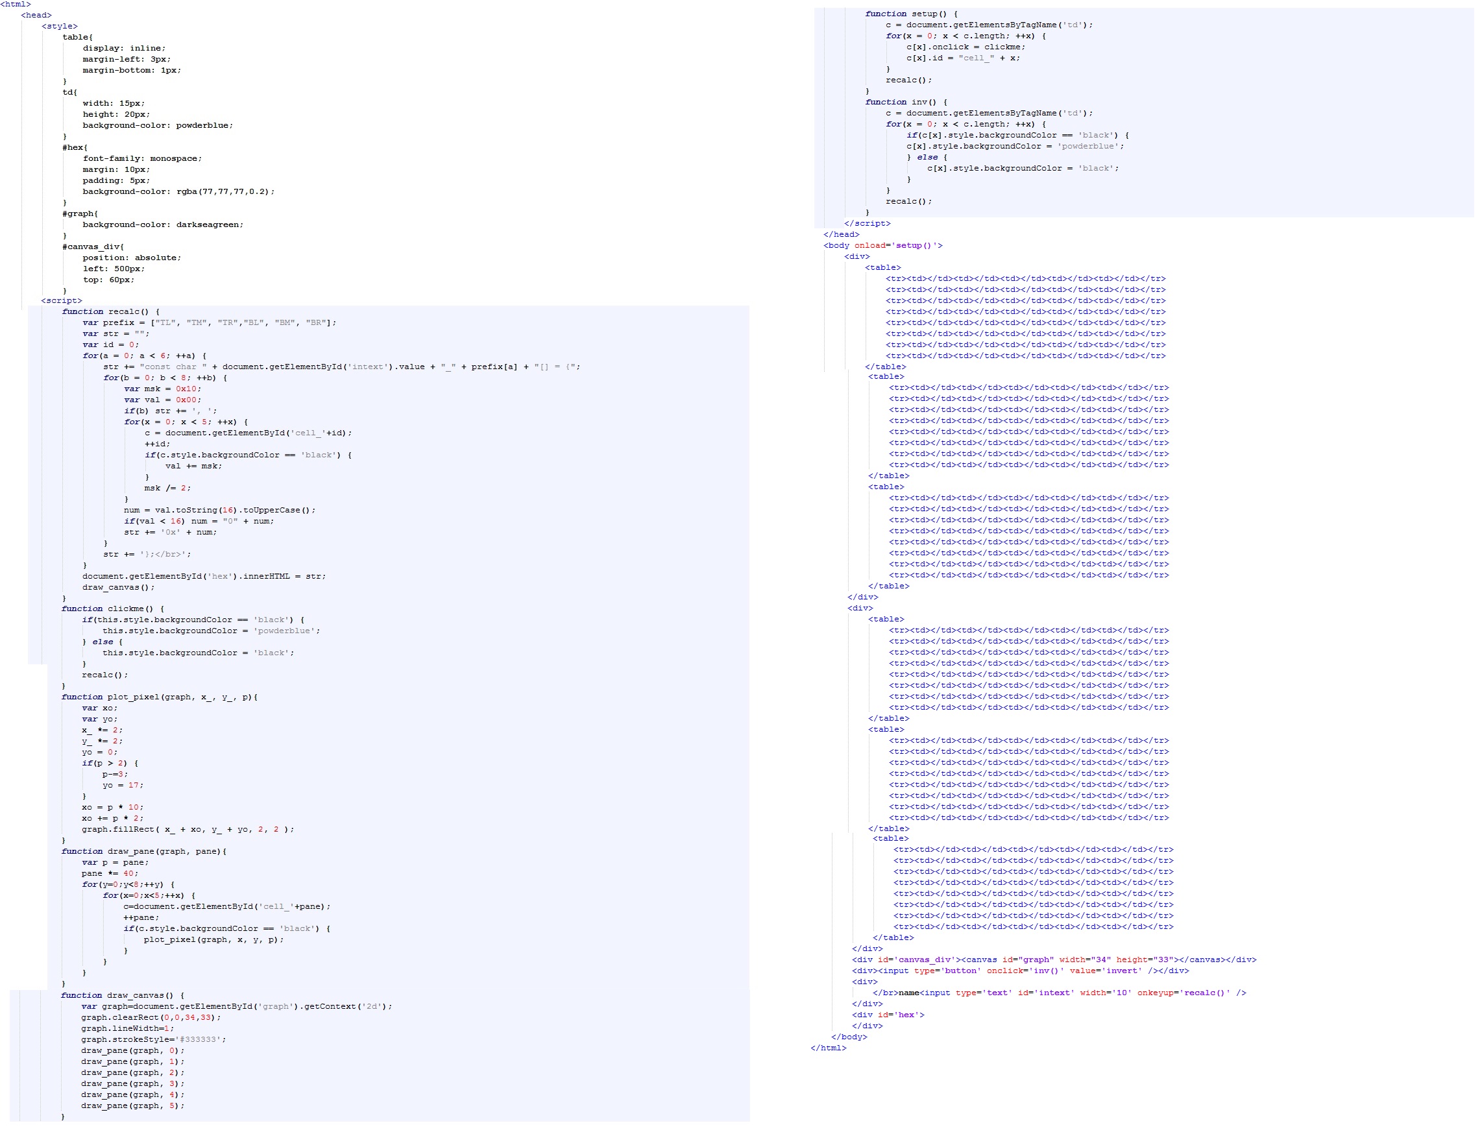The width and height of the screenshot is (1482, 1134).
Task: Click the 'powderblue' string in clickme
Action: tap(284, 631)
